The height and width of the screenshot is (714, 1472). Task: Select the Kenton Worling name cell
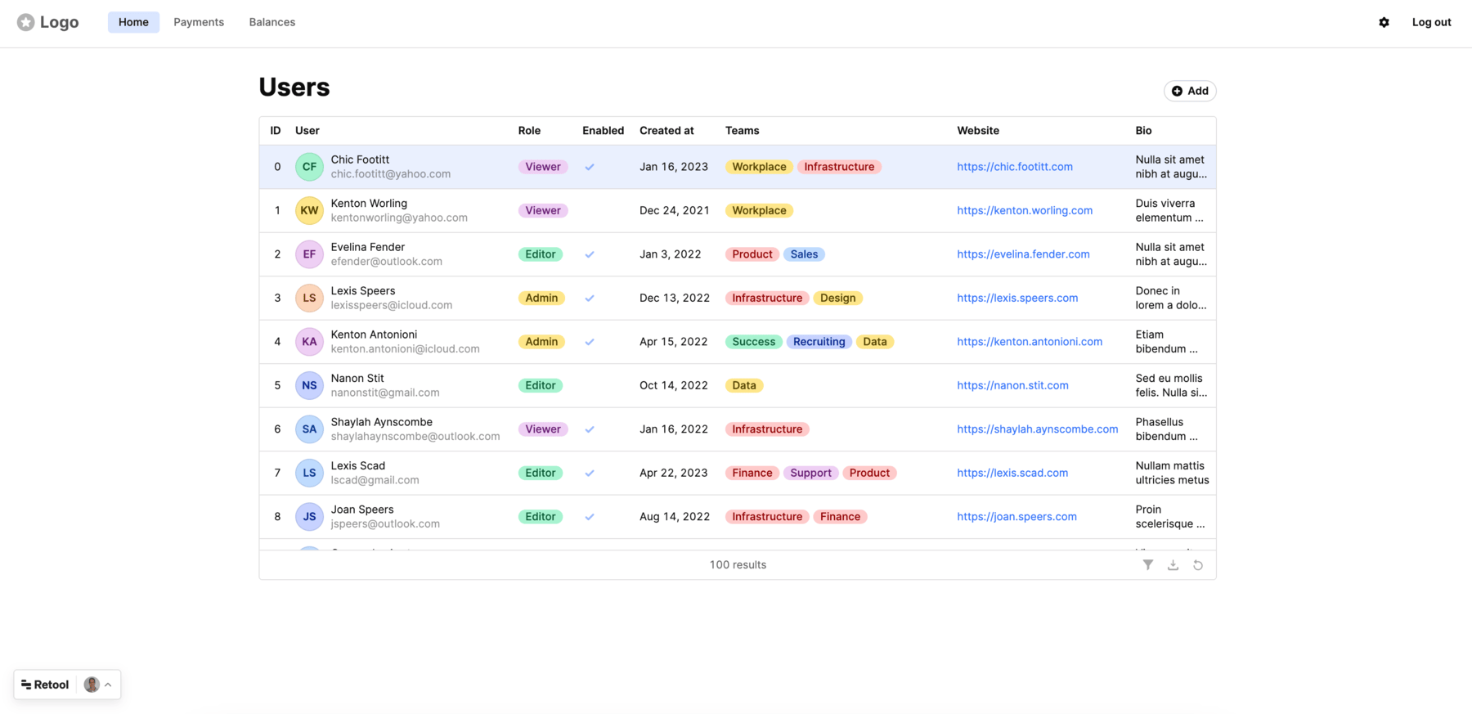(369, 203)
